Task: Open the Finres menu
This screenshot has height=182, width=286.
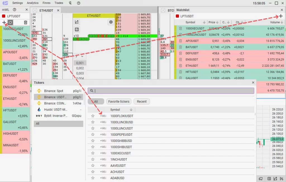Action: coord(47,3)
